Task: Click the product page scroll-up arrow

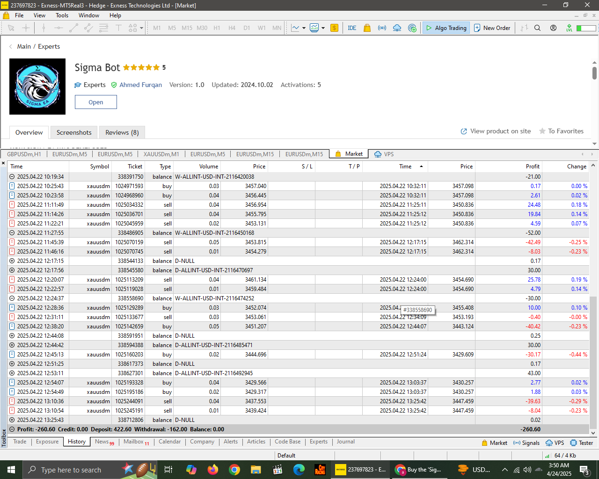Action: click(594, 63)
